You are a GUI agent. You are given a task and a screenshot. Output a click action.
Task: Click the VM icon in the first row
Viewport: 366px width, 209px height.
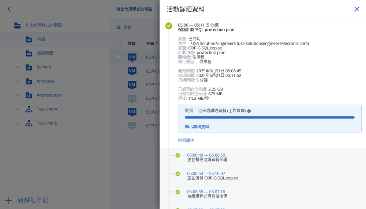tap(132, 57)
